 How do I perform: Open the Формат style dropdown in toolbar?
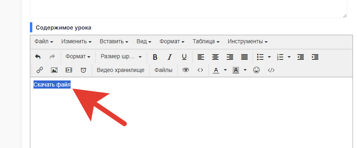click(78, 57)
